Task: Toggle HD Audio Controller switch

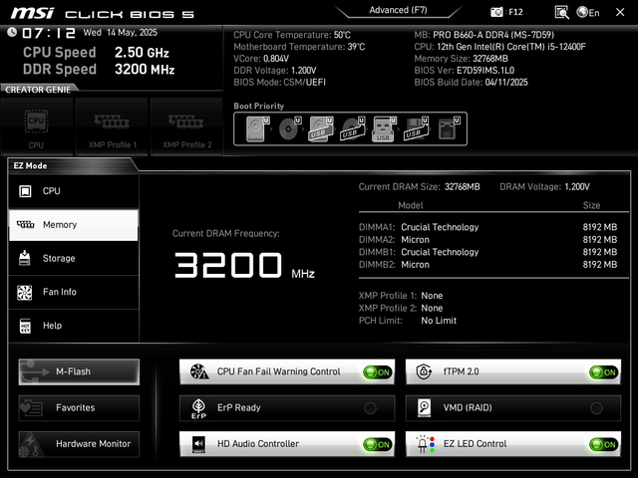Action: pyautogui.click(x=377, y=444)
